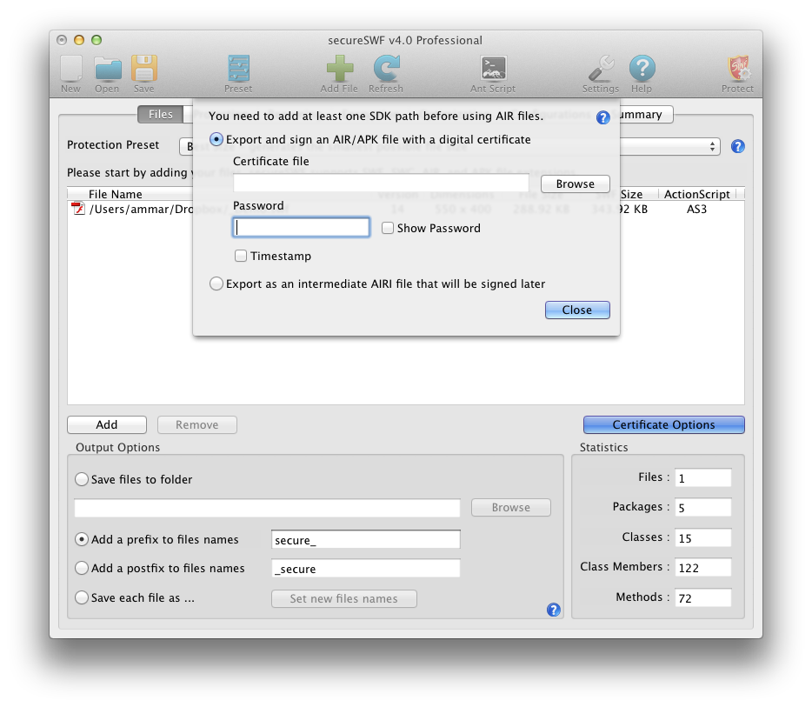Enable the Show Password checkbox
Image resolution: width=812 pixels, height=707 pixels.
tap(388, 229)
